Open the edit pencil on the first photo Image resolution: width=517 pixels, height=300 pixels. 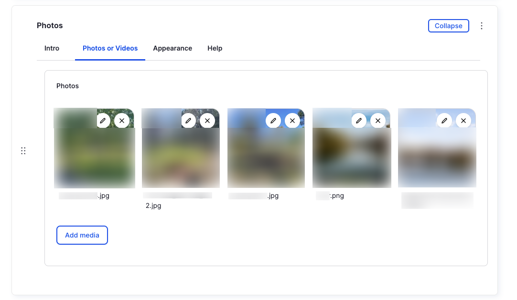tap(103, 120)
